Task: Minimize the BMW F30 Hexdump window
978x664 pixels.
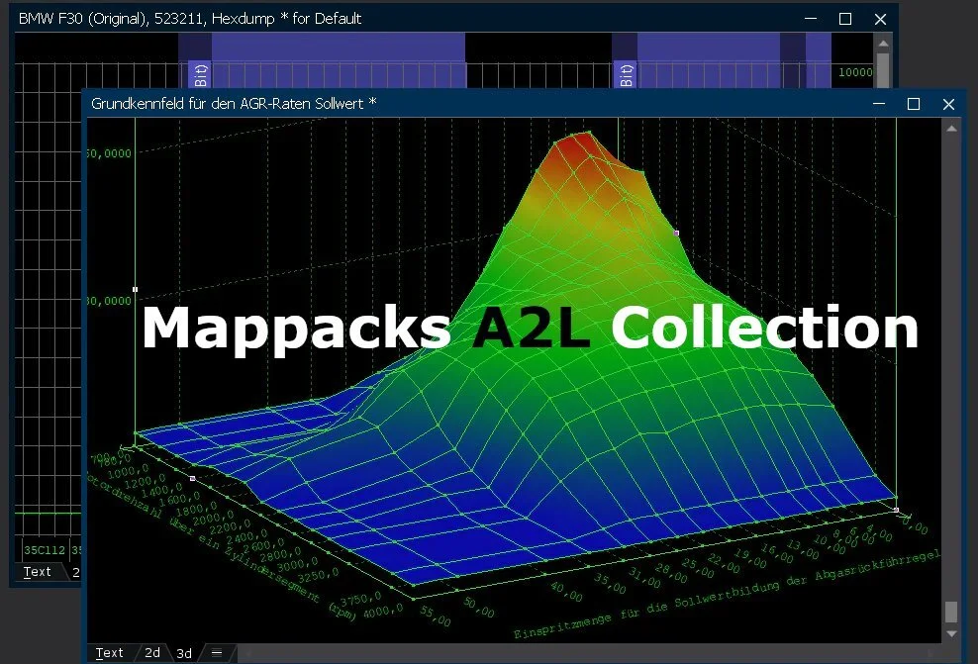Action: pos(810,19)
